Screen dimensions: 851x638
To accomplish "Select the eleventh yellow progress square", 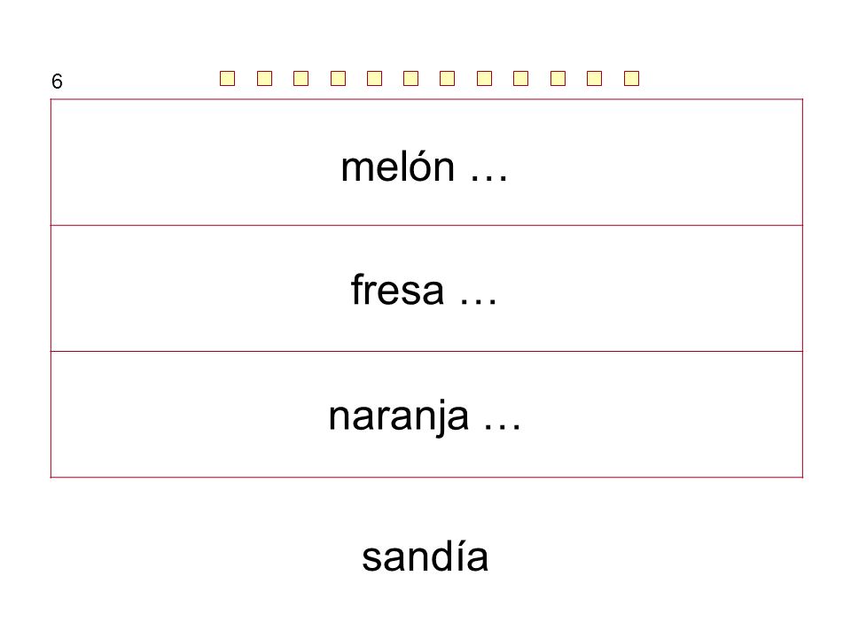I will [x=595, y=79].
